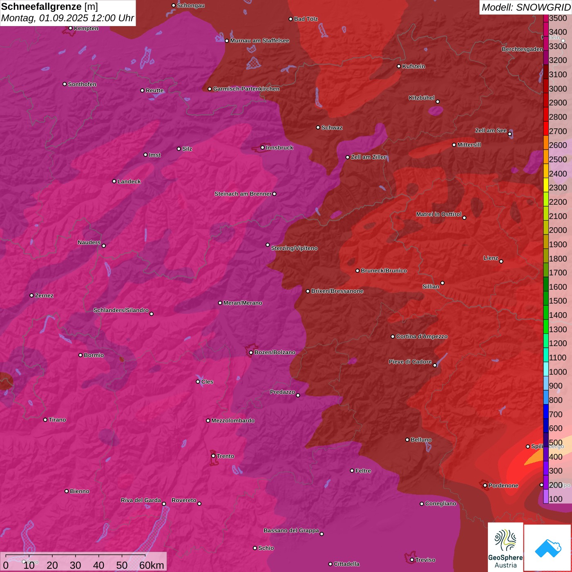Screen dimensions: 572x572
Task: Click the Silz label
Action: click(187, 149)
